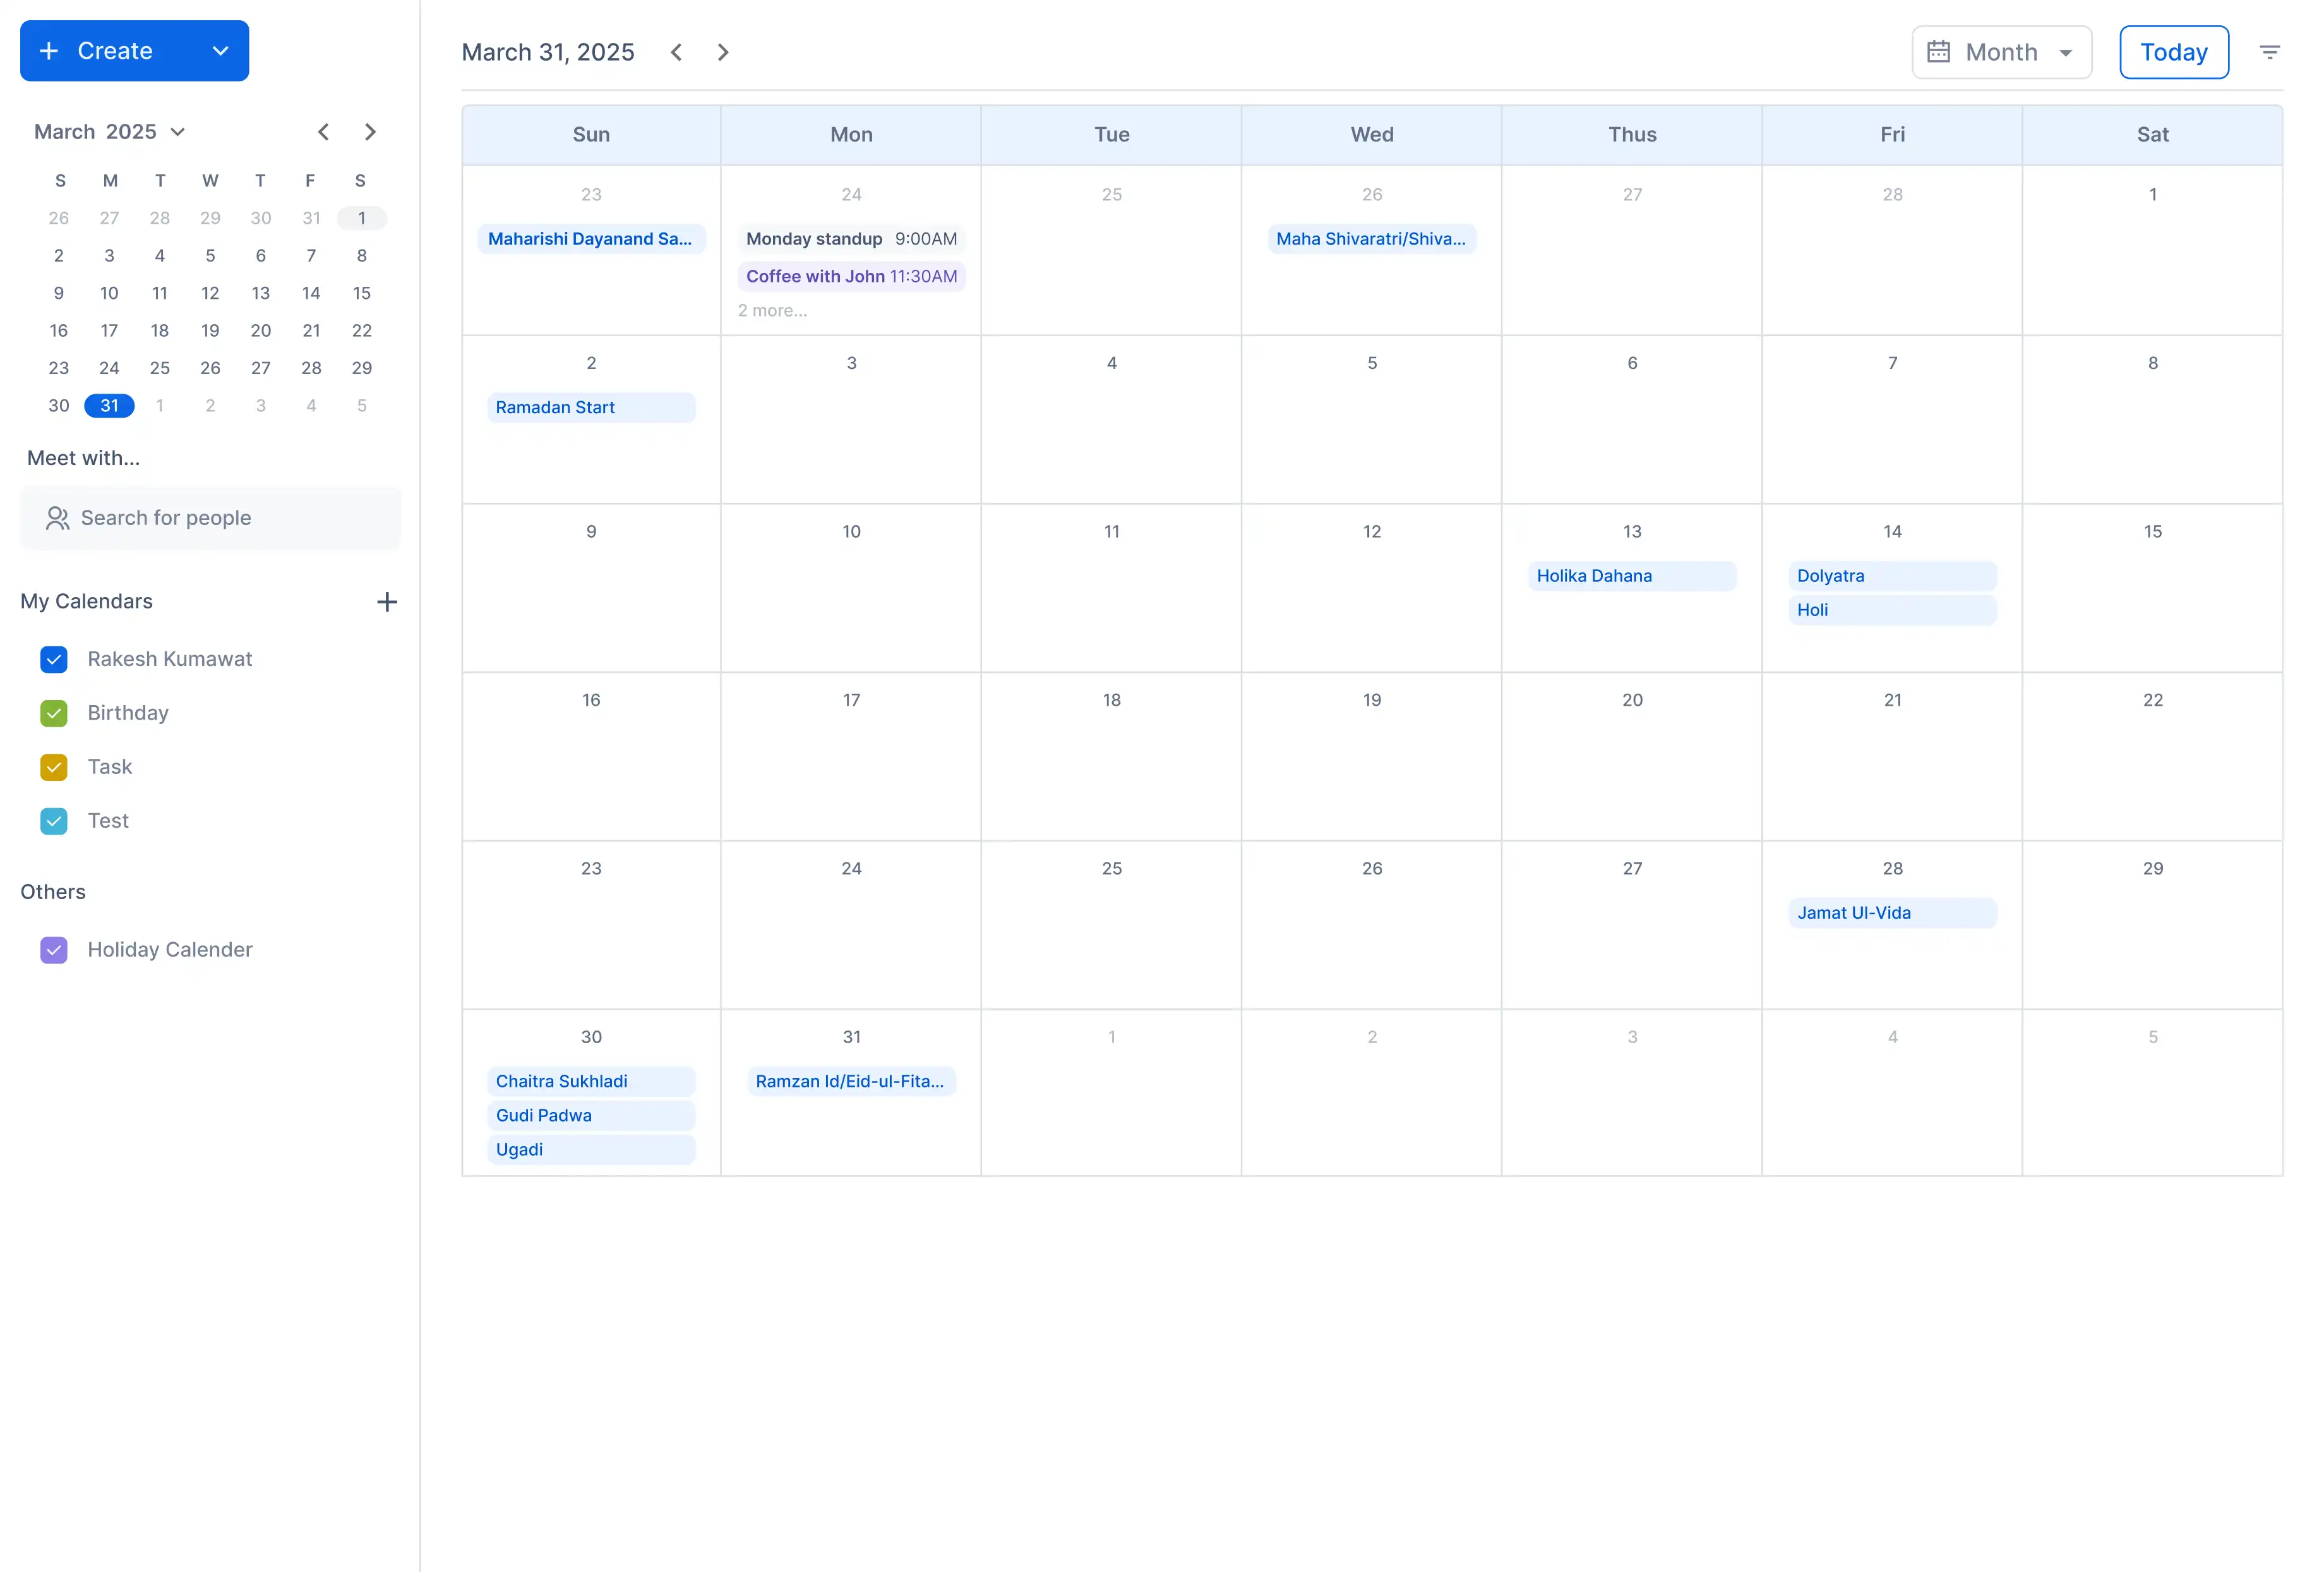The height and width of the screenshot is (1572, 2324).
Task: Open the March 2025 dropdown in mini calendar
Action: click(x=178, y=131)
